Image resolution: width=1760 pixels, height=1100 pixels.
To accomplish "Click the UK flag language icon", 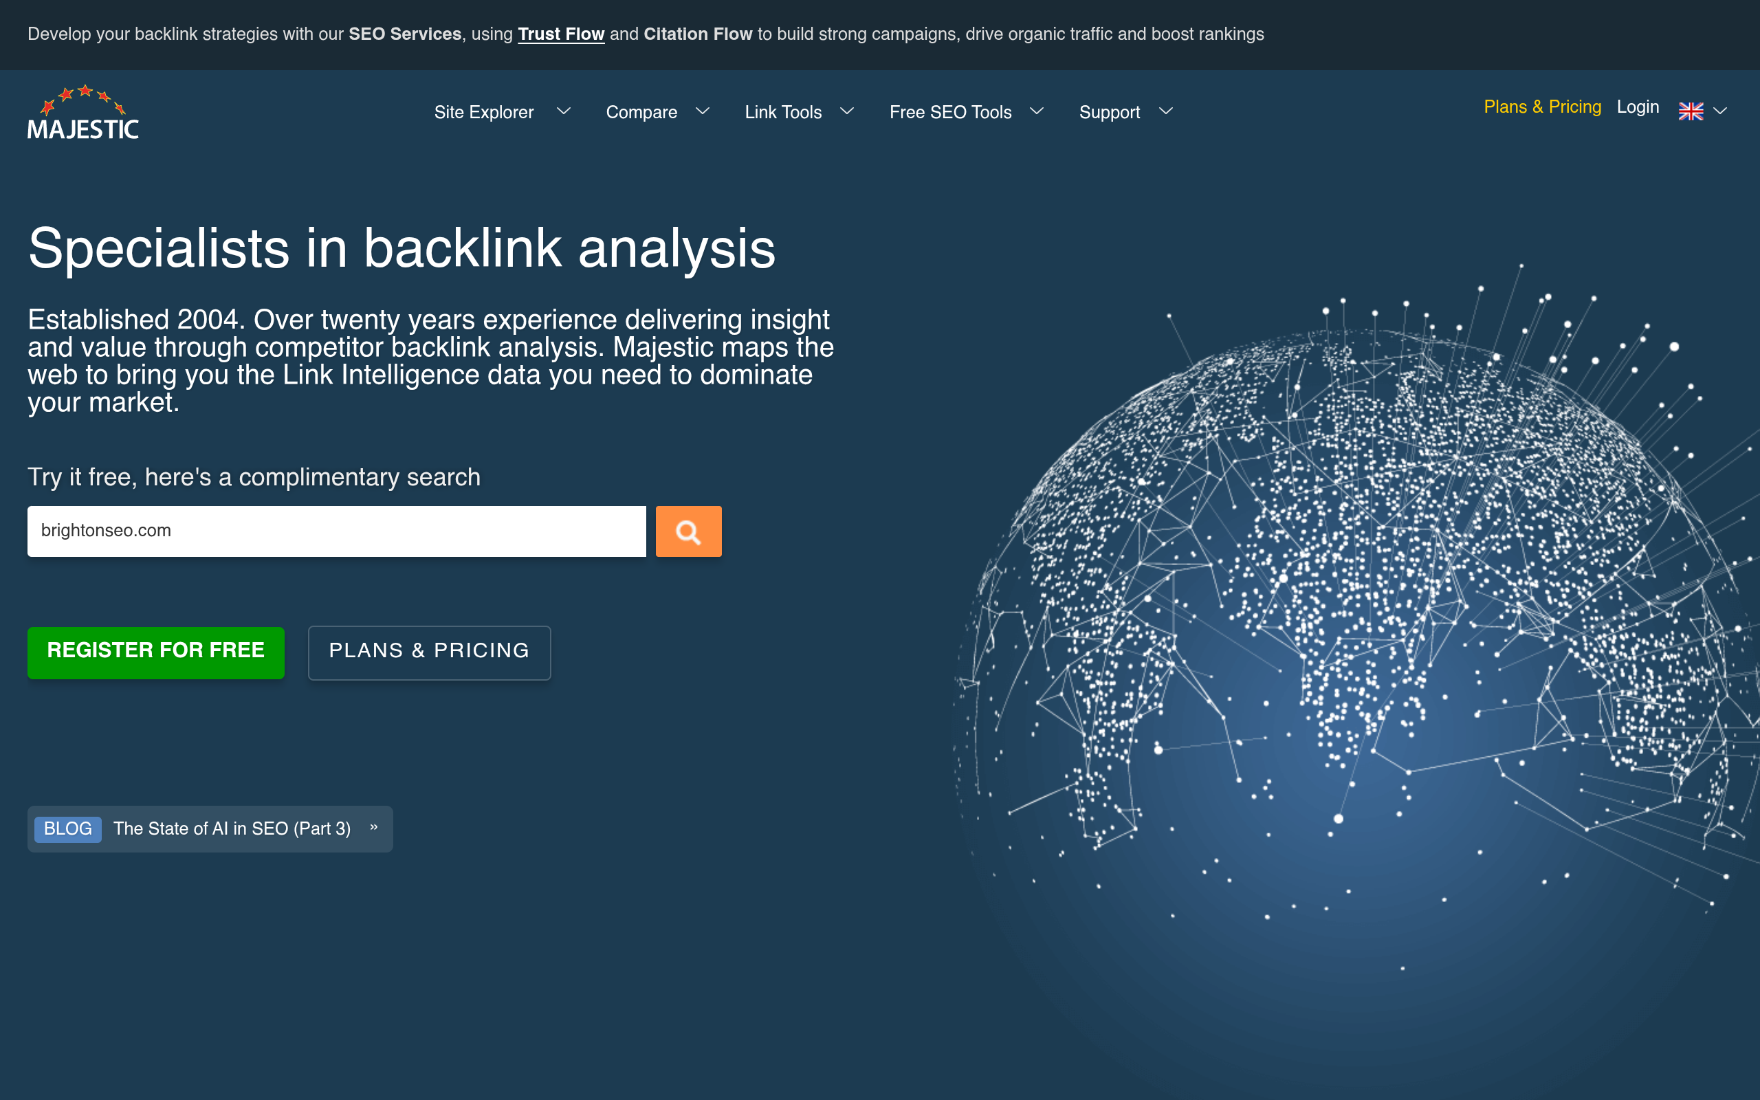I will coord(1690,111).
